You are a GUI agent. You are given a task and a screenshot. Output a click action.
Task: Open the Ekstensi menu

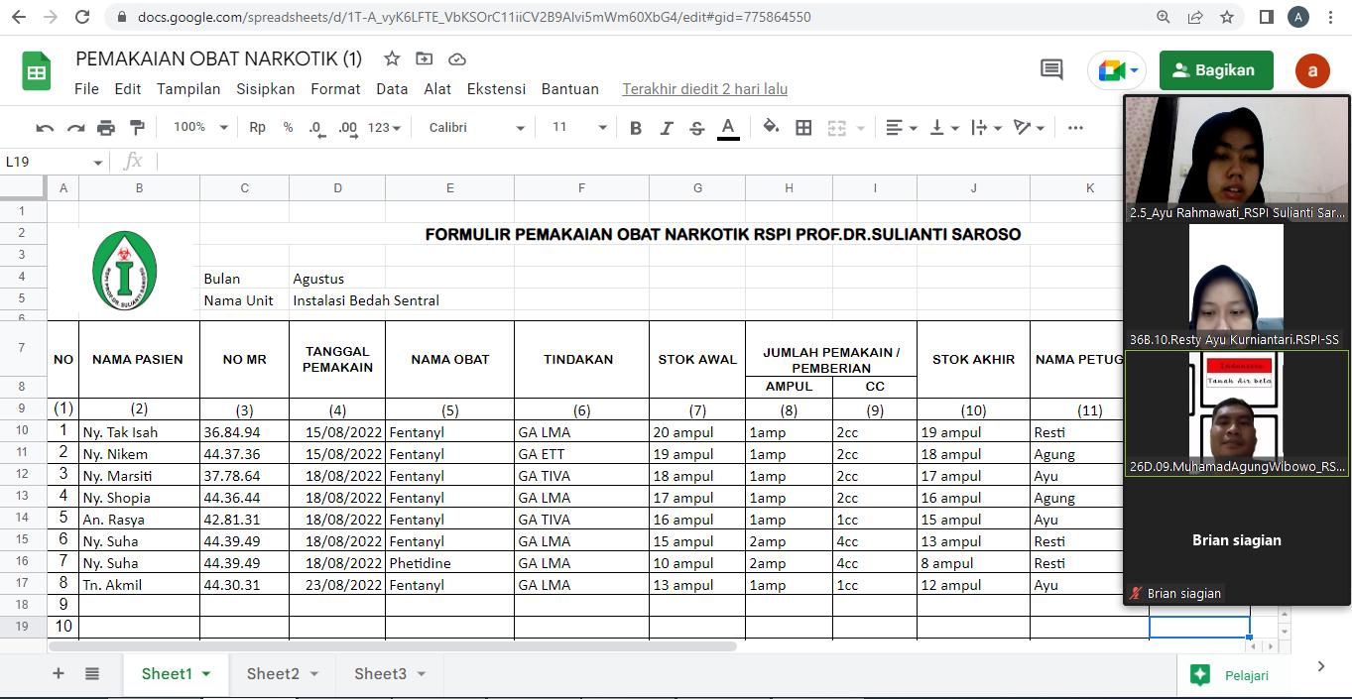click(496, 88)
